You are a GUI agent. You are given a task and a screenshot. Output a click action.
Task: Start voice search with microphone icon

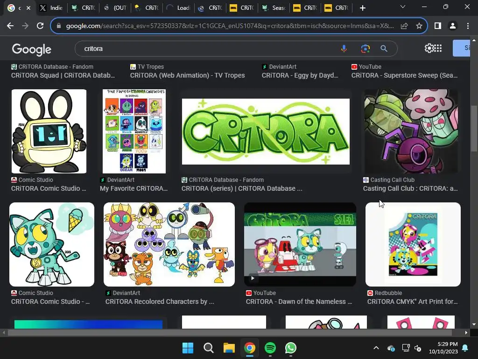coord(344,49)
